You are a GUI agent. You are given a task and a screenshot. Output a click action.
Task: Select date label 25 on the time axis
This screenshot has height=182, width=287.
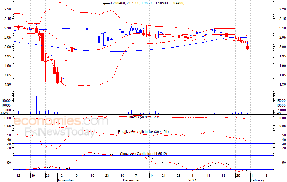click(x=238, y=176)
